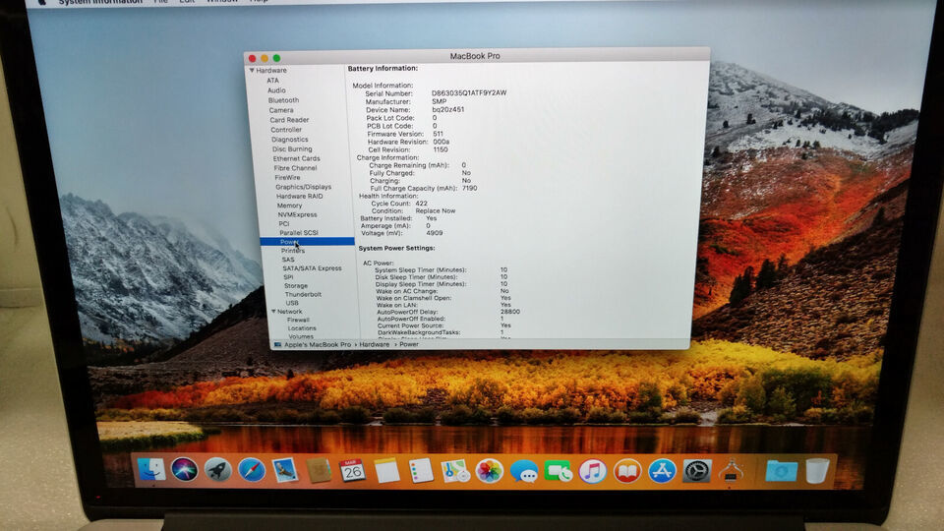944x531 pixels.
Task: Open Safari compass icon in Dock
Action: (x=251, y=470)
